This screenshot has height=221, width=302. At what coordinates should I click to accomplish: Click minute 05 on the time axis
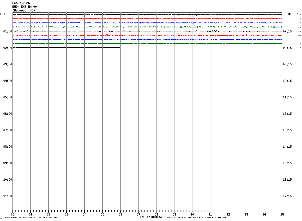click(x=102, y=215)
